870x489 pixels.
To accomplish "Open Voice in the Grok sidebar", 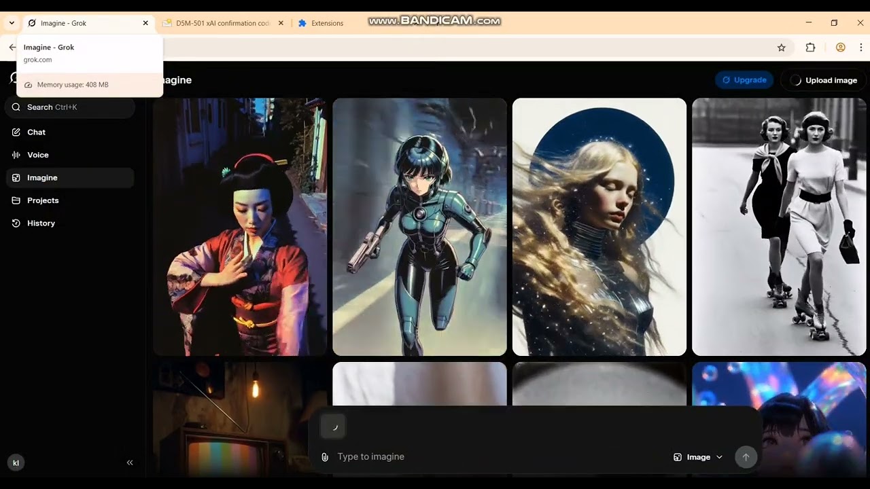I will coord(71,155).
